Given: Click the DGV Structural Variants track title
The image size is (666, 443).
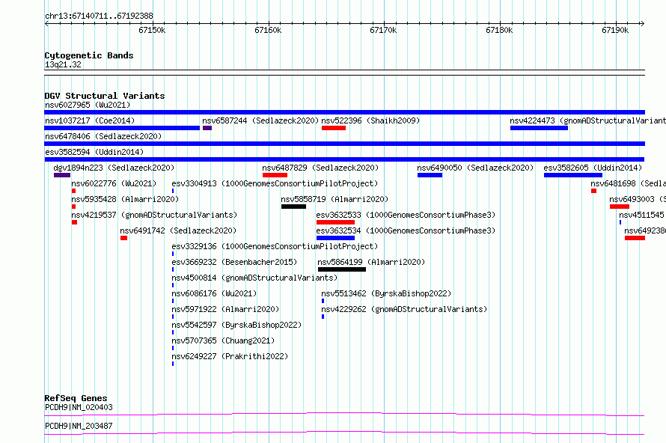Looking at the screenshot, I should 105,96.
